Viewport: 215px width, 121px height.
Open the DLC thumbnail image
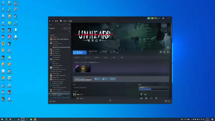pyautogui.click(x=83, y=69)
